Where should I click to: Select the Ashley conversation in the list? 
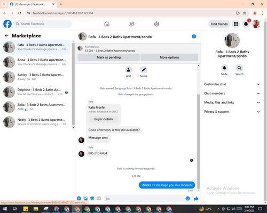point(36,77)
